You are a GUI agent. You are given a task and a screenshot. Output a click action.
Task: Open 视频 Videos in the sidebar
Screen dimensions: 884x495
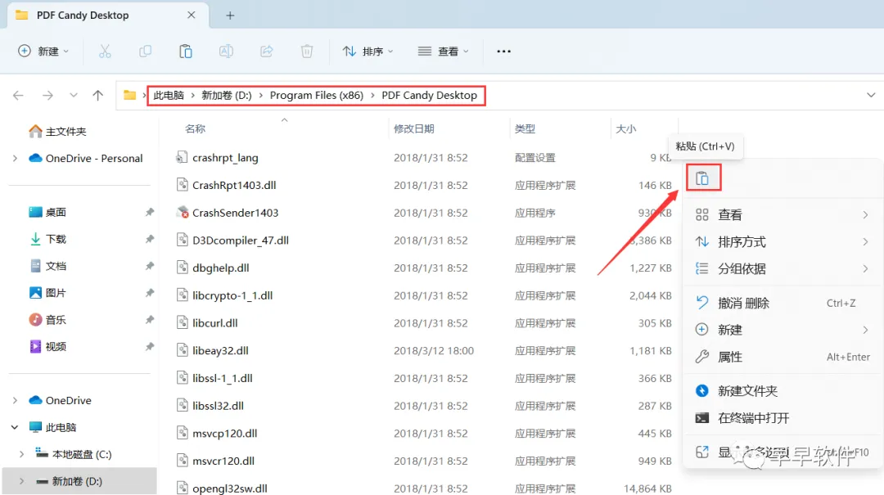47,346
